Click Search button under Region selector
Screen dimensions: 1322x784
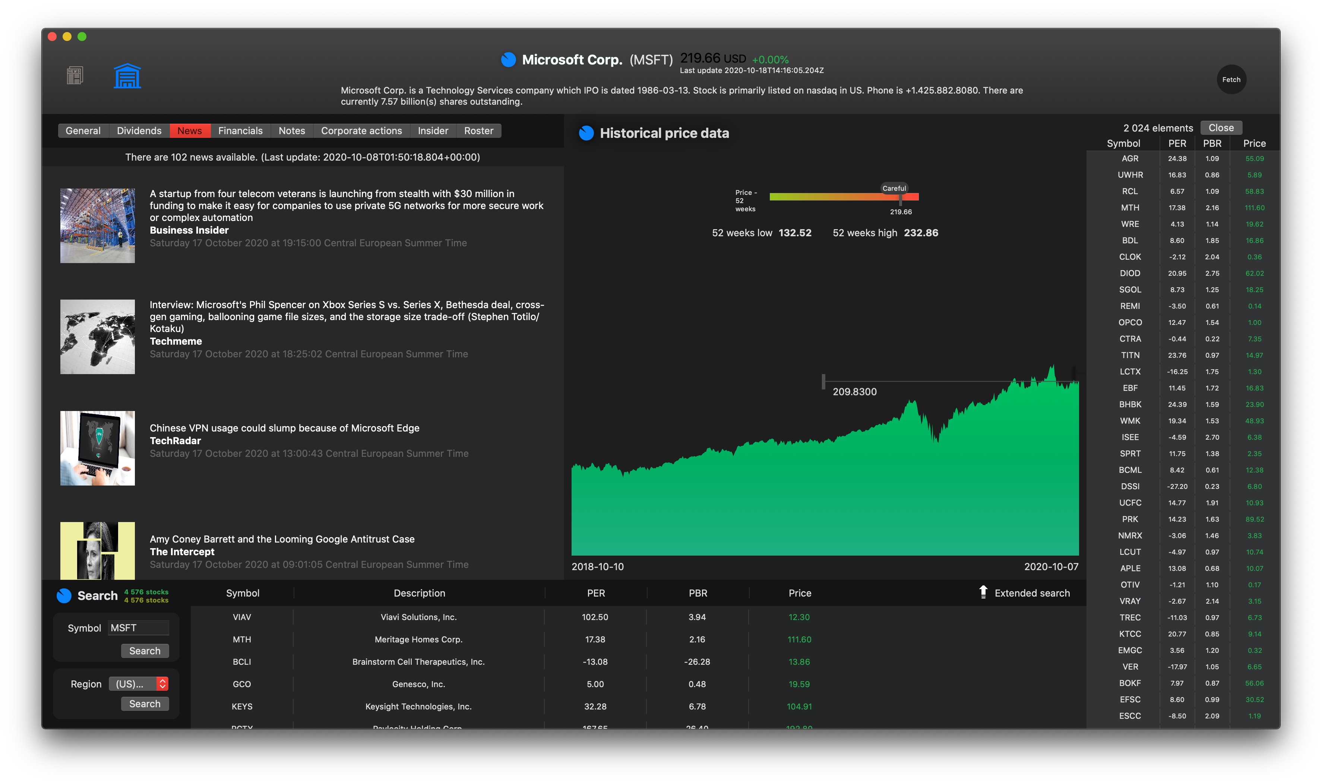pyautogui.click(x=145, y=704)
